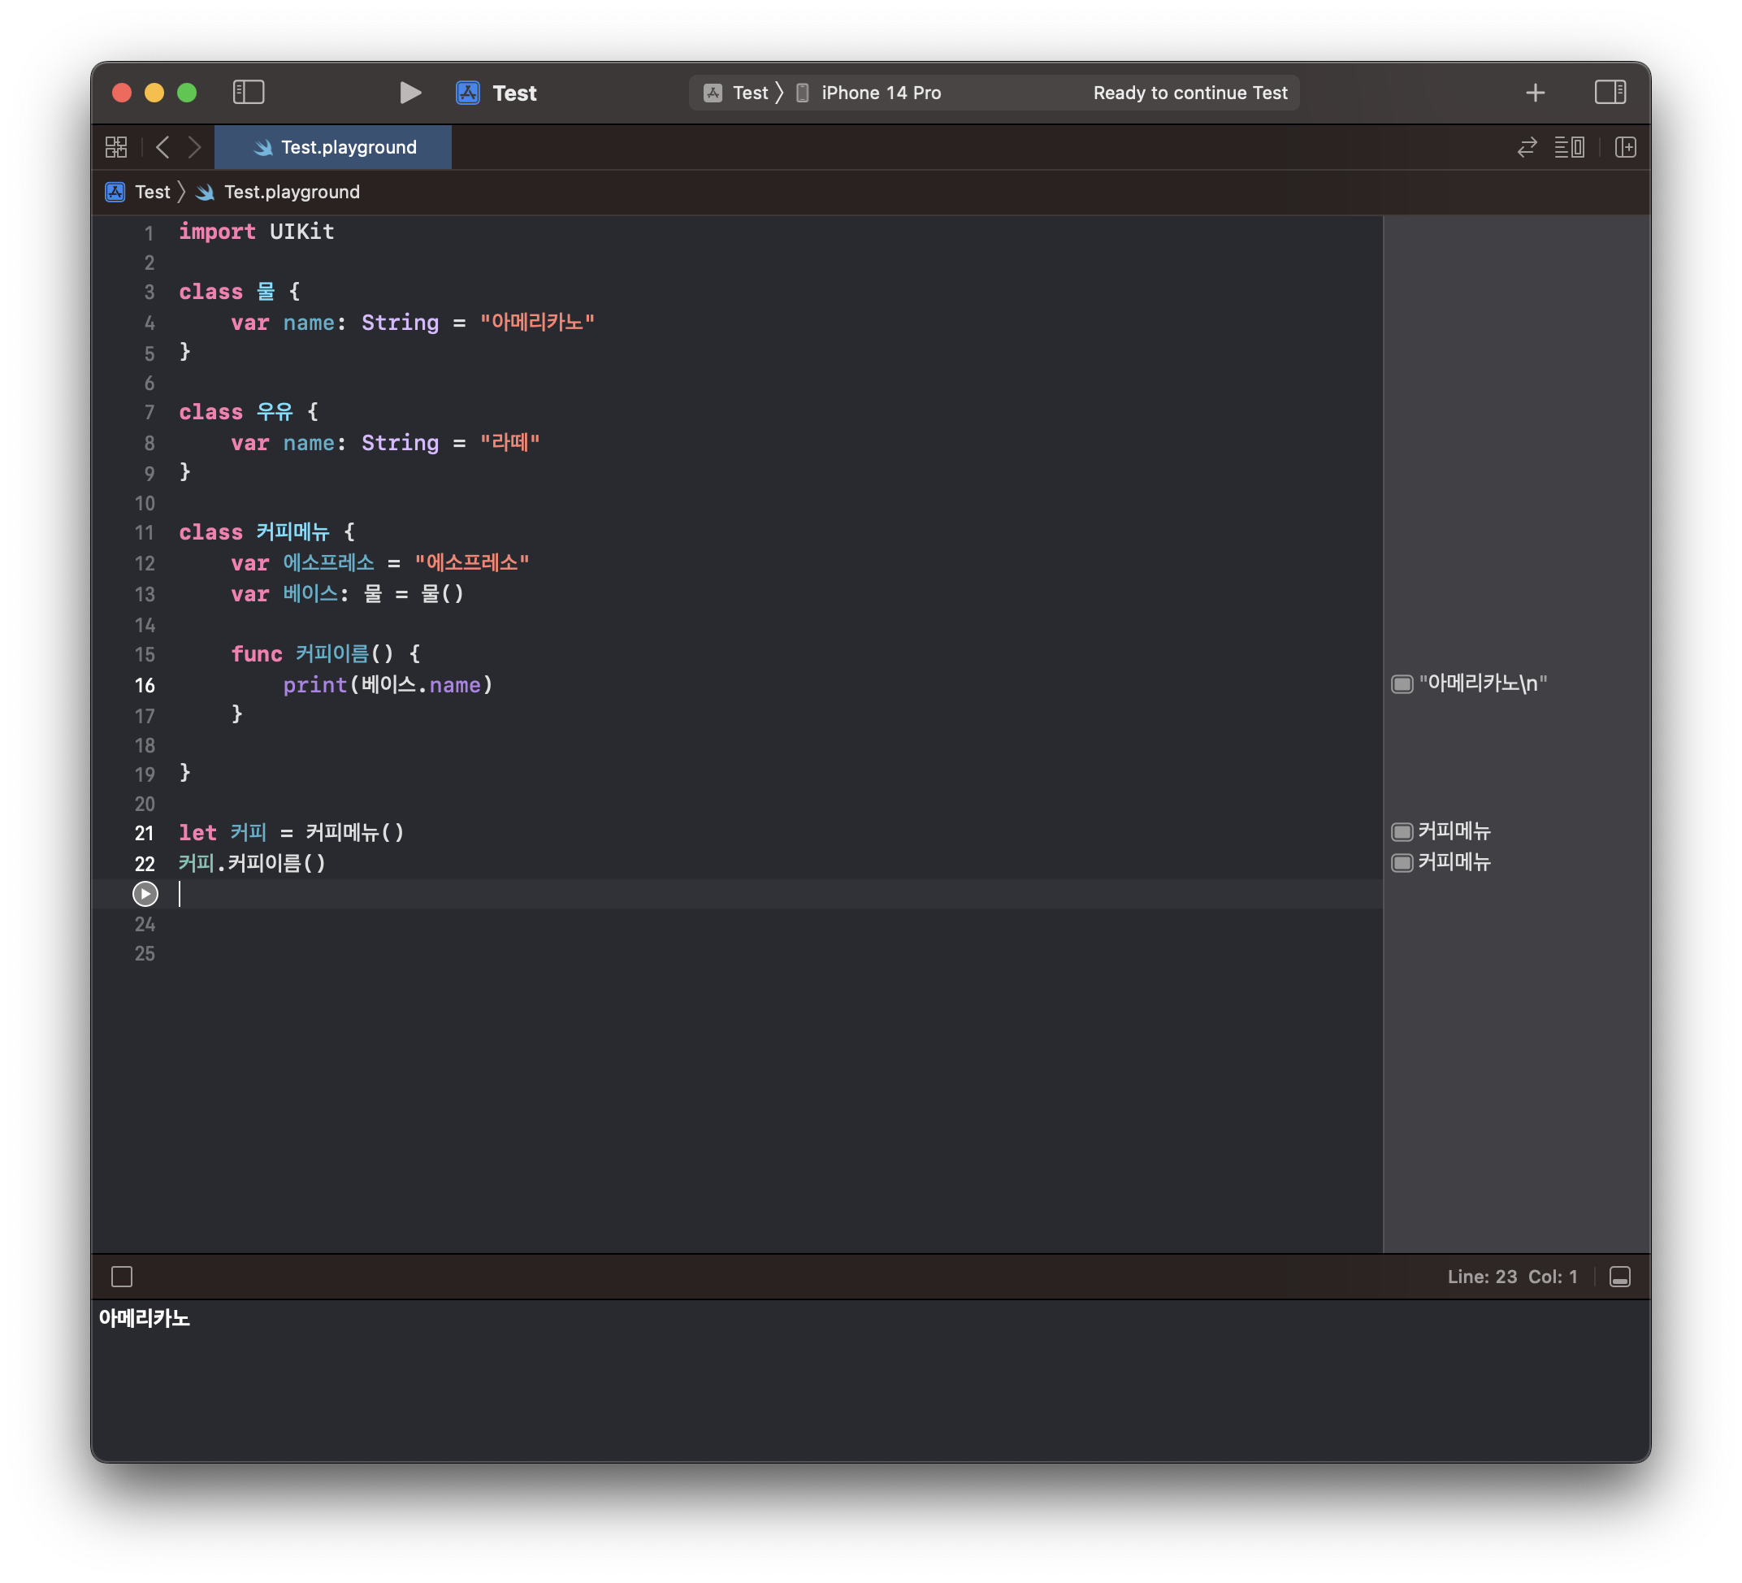Add editor on right split icon

click(1625, 148)
